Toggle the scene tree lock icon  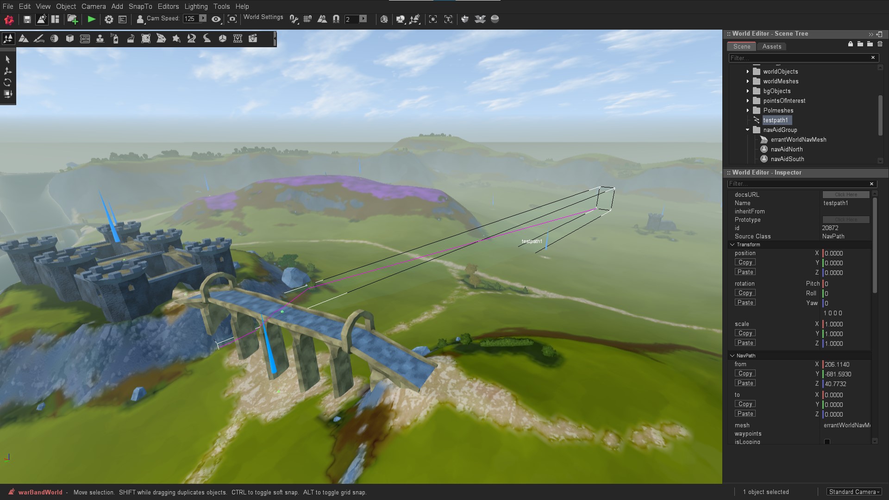click(850, 44)
